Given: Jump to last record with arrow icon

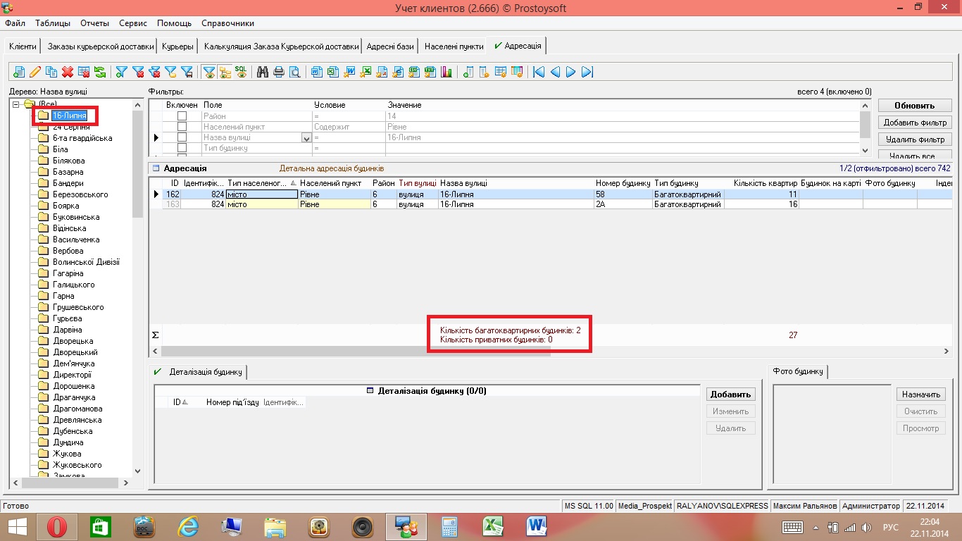Looking at the screenshot, I should click(x=587, y=72).
